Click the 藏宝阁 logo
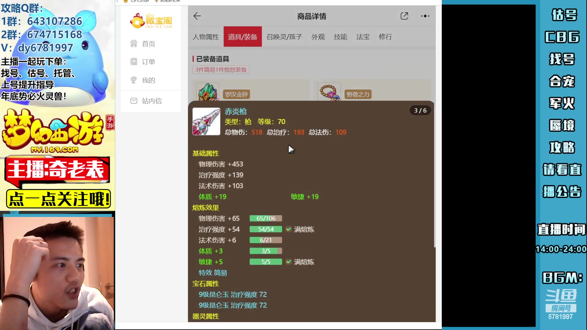The height and width of the screenshot is (330, 587). point(151,21)
